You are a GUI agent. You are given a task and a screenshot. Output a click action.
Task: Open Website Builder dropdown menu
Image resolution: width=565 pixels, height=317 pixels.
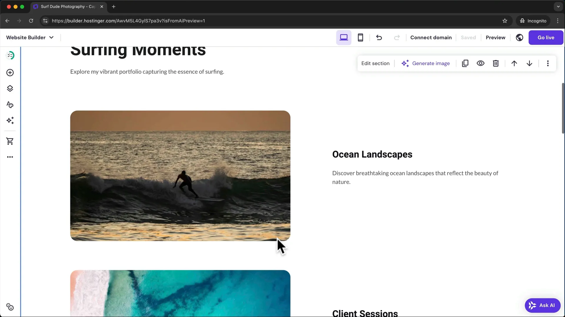click(x=30, y=38)
